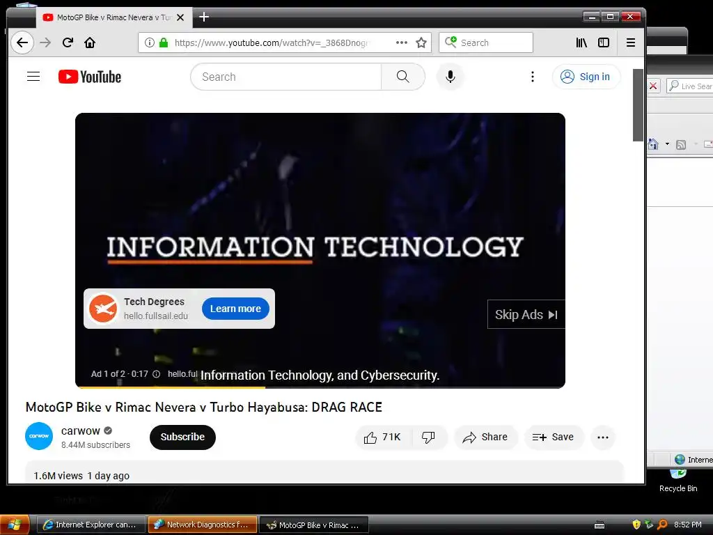Open hello.fullsail.edu link on ad card
713x535 pixels.
tap(156, 316)
